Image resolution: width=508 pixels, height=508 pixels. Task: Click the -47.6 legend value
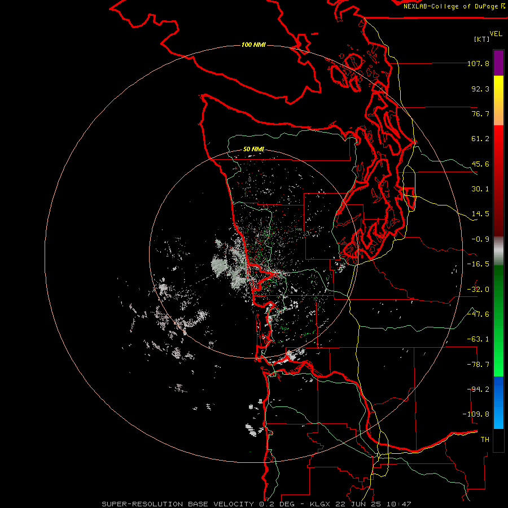[x=478, y=314]
